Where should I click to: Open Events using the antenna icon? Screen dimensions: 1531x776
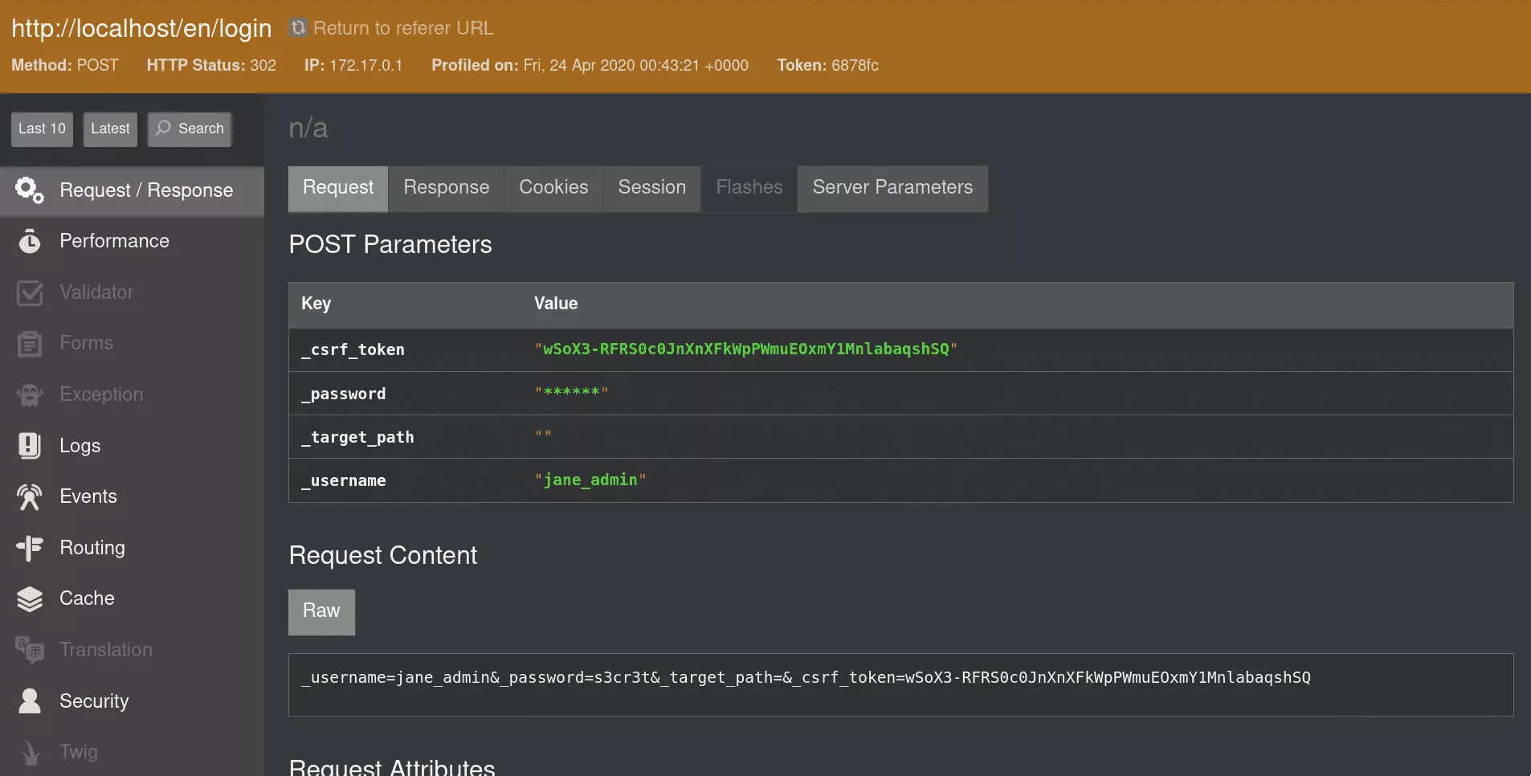30,496
